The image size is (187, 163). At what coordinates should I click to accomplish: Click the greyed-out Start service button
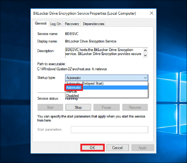click(x=50, y=107)
